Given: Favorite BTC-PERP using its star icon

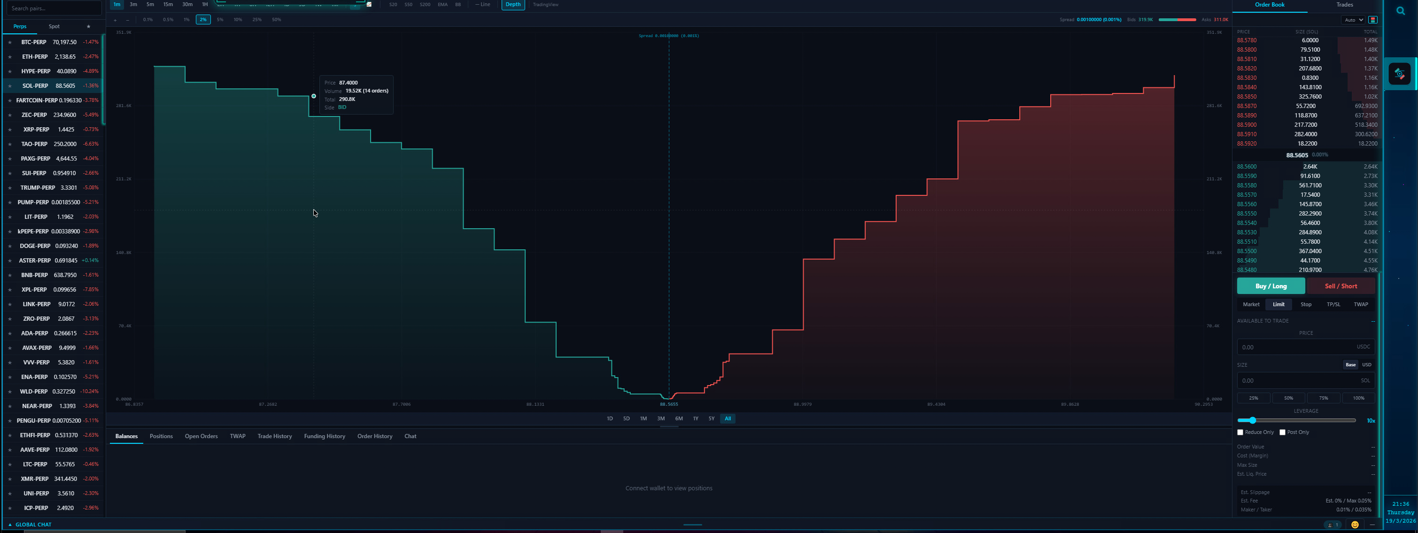Looking at the screenshot, I should [9, 42].
